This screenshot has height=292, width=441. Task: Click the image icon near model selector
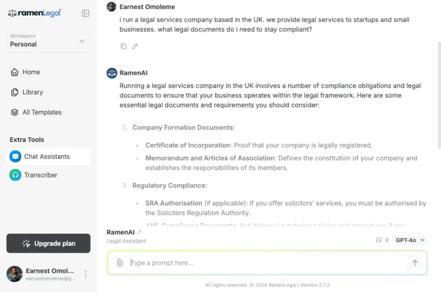tap(378, 240)
